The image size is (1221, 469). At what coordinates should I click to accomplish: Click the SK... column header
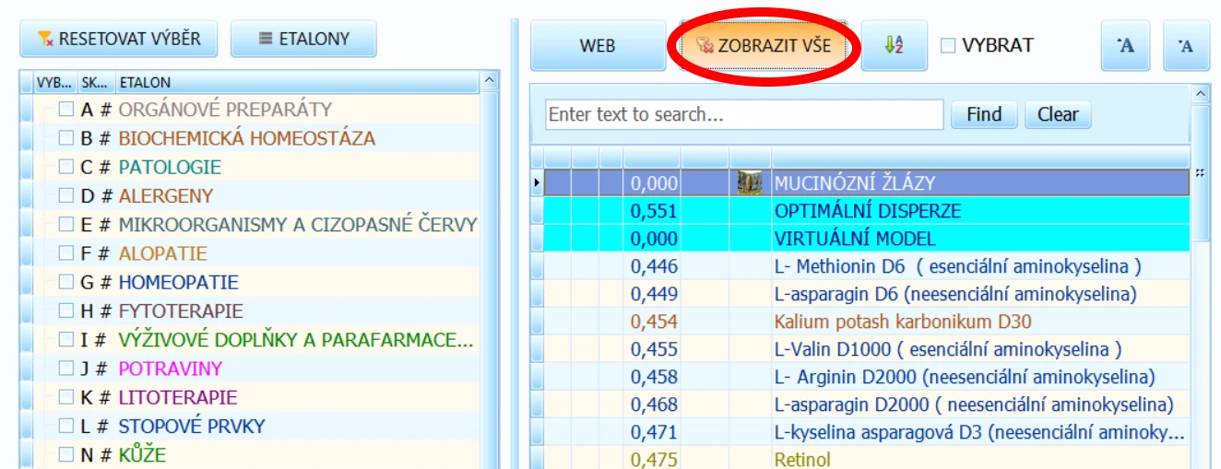click(x=96, y=82)
